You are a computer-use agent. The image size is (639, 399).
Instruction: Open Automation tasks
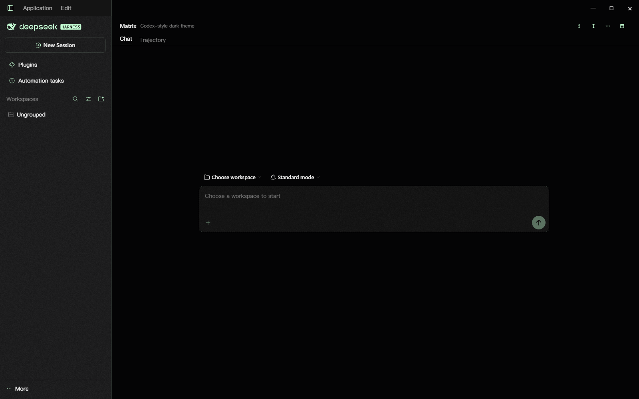(41, 81)
